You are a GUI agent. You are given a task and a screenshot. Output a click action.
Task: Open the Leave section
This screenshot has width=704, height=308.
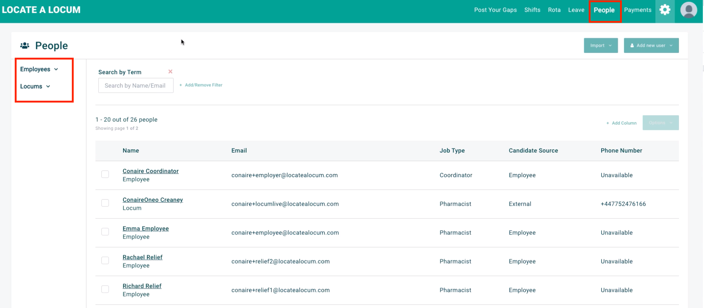coord(576,10)
